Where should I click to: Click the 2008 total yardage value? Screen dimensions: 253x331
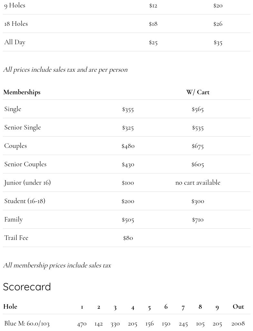click(x=238, y=324)
